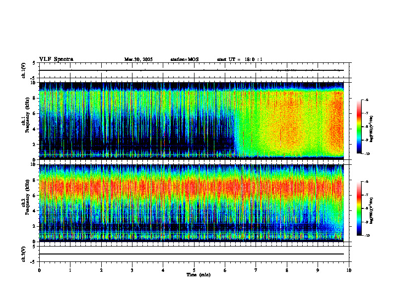393x303 pixels.
Task: Click the ch.2 'Frequency (kHz)' axis label
Action: click(28, 198)
